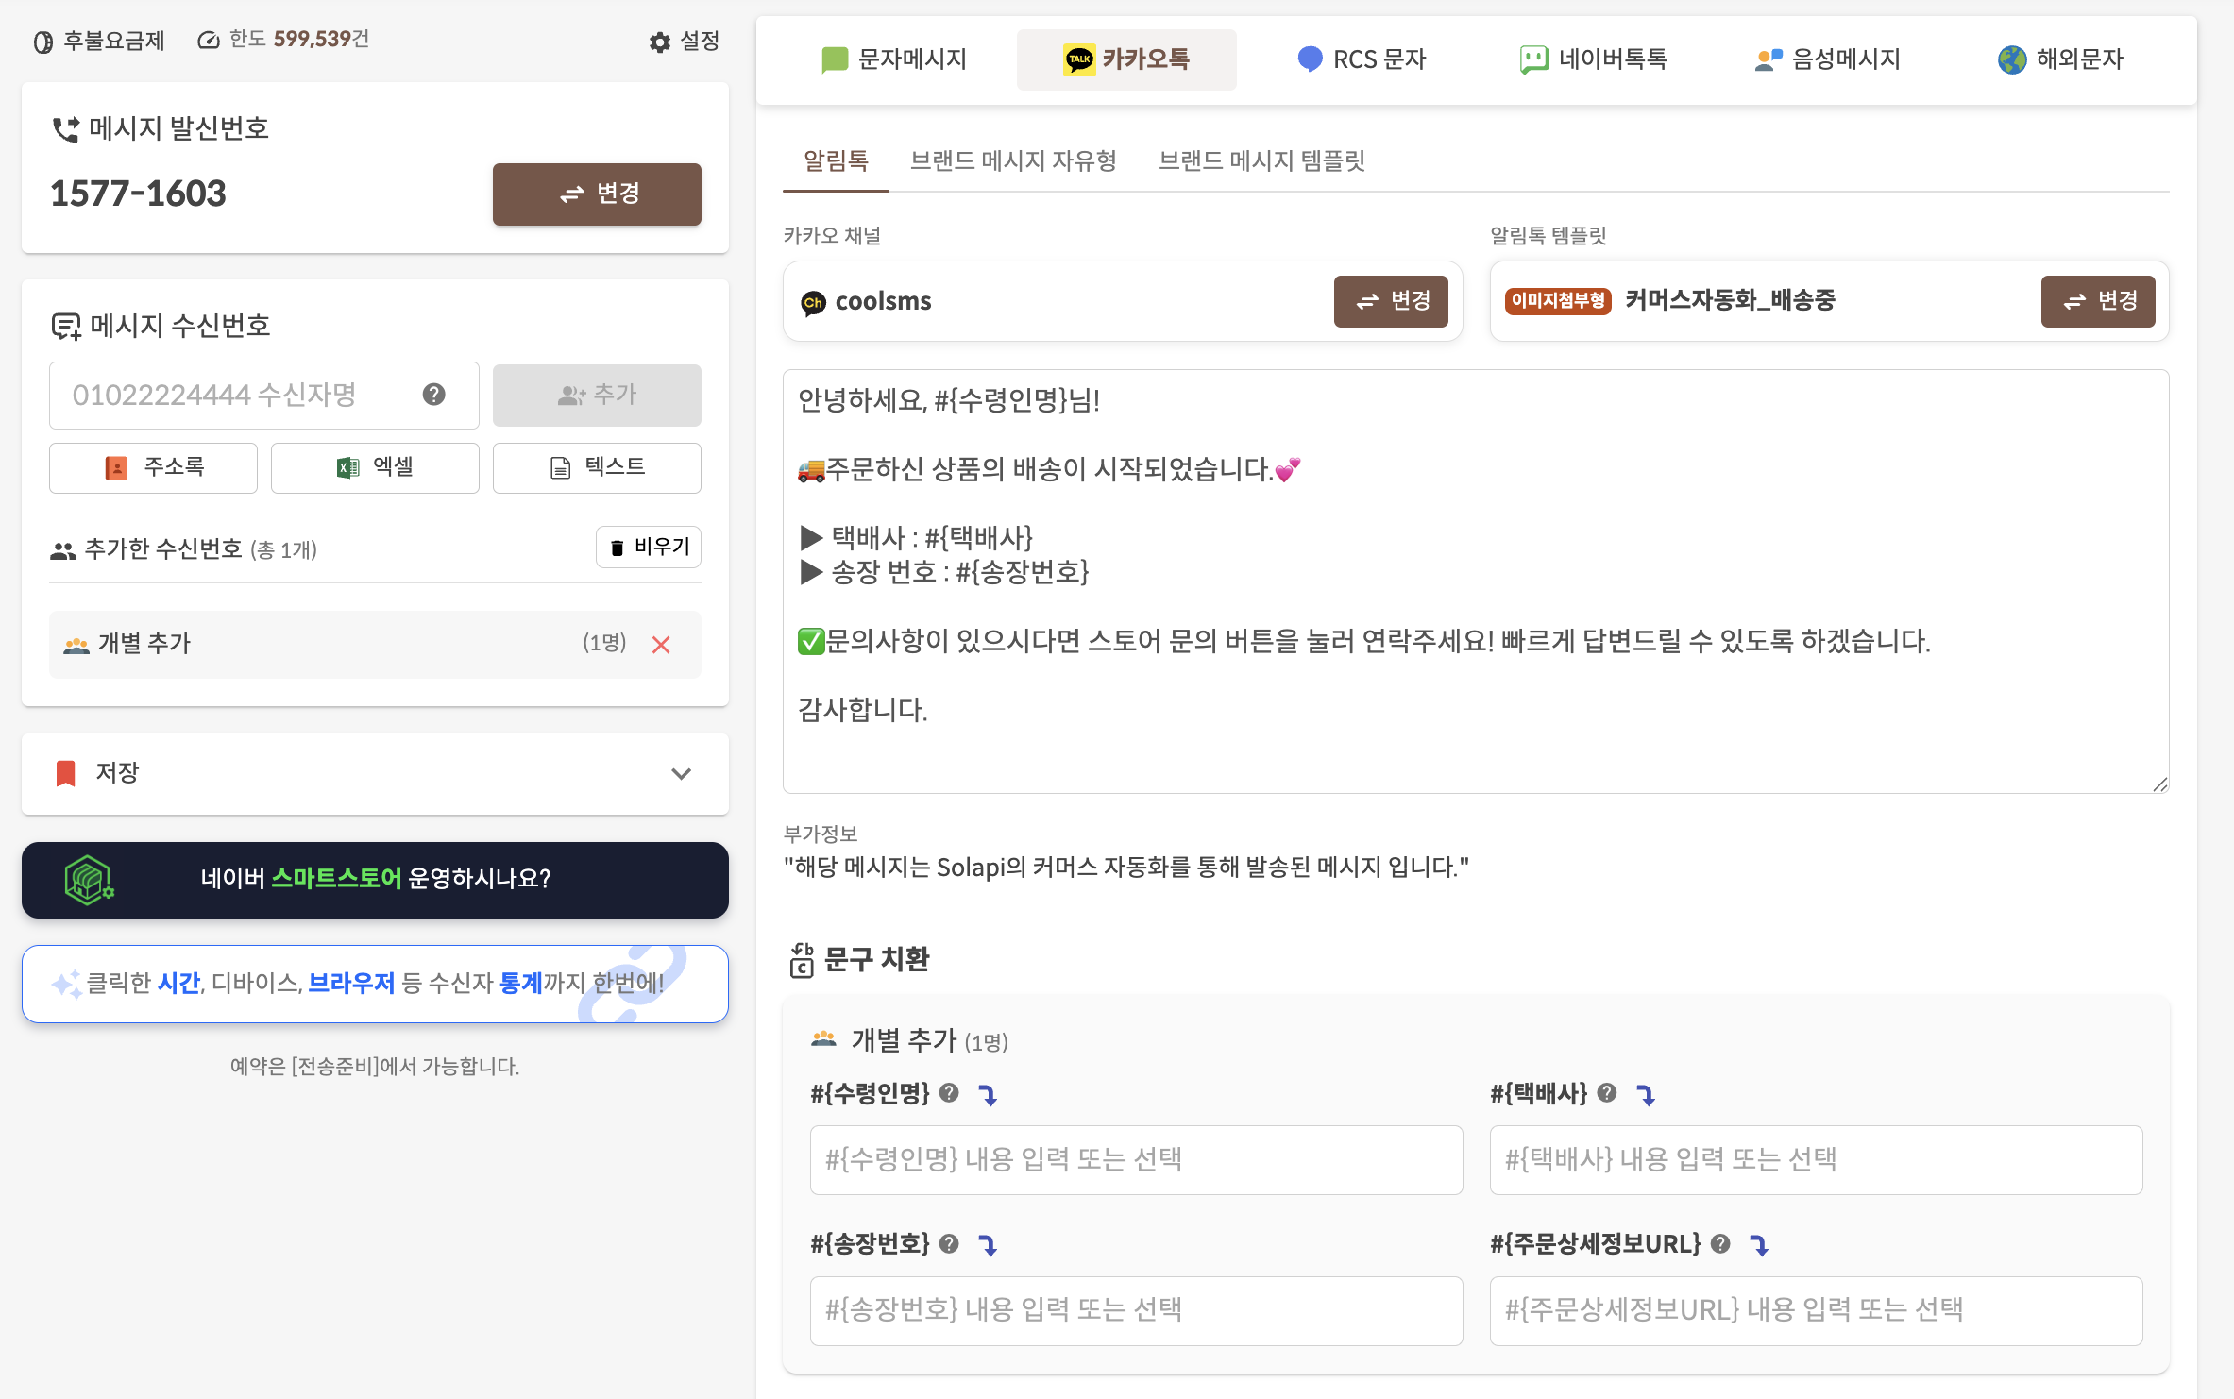Click the coolsms Kakao channel icon
The width and height of the screenshot is (2234, 1399).
point(816,301)
